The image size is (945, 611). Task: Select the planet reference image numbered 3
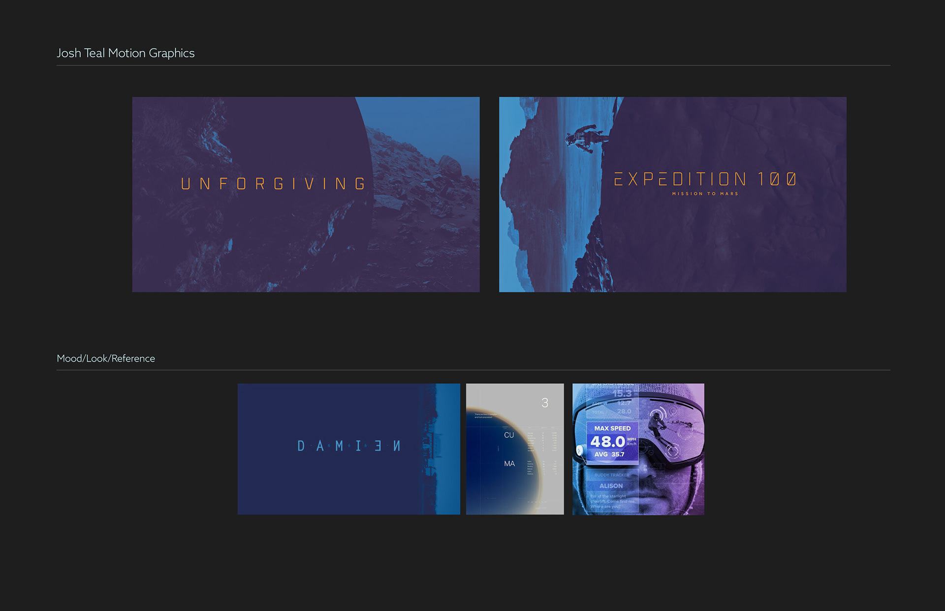tap(514, 449)
